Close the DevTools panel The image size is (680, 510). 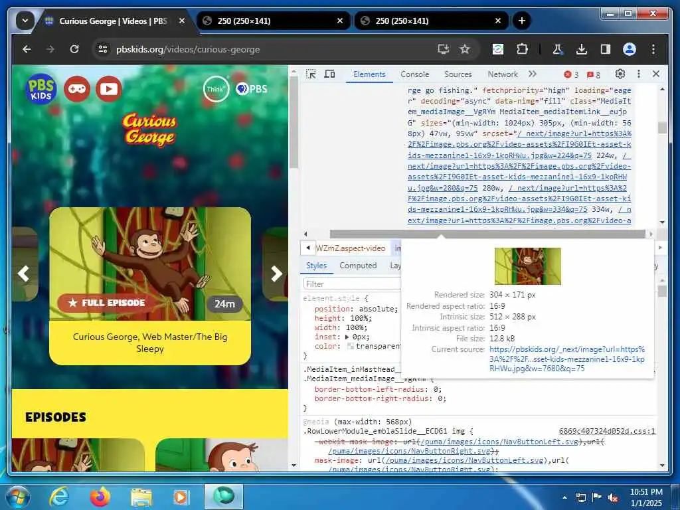(x=656, y=74)
